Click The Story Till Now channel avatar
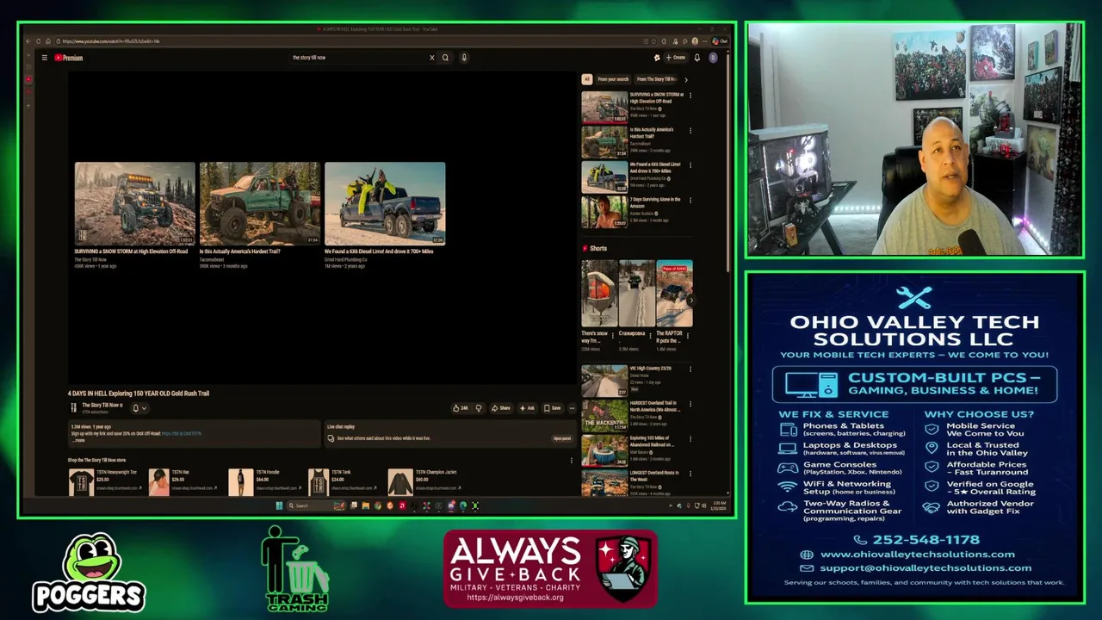The image size is (1102, 620). click(73, 407)
